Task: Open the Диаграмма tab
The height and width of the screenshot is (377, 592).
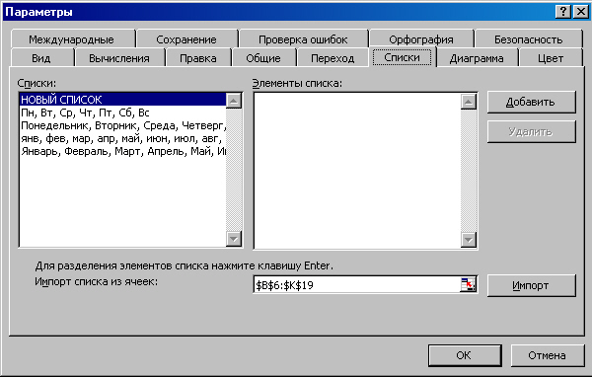Action: [x=477, y=58]
